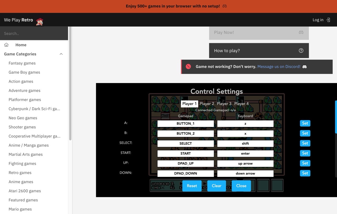This screenshot has height=214, width=337.
Task: Open Mario games category
Action: (x=20, y=209)
